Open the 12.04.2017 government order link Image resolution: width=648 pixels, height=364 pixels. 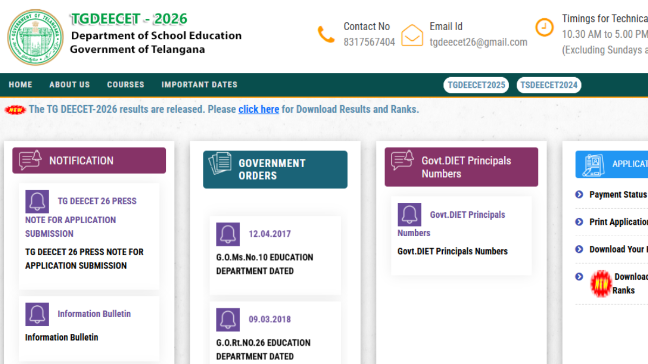(x=269, y=234)
